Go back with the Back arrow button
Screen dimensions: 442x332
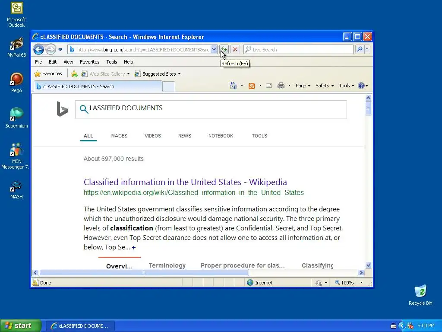click(38, 49)
